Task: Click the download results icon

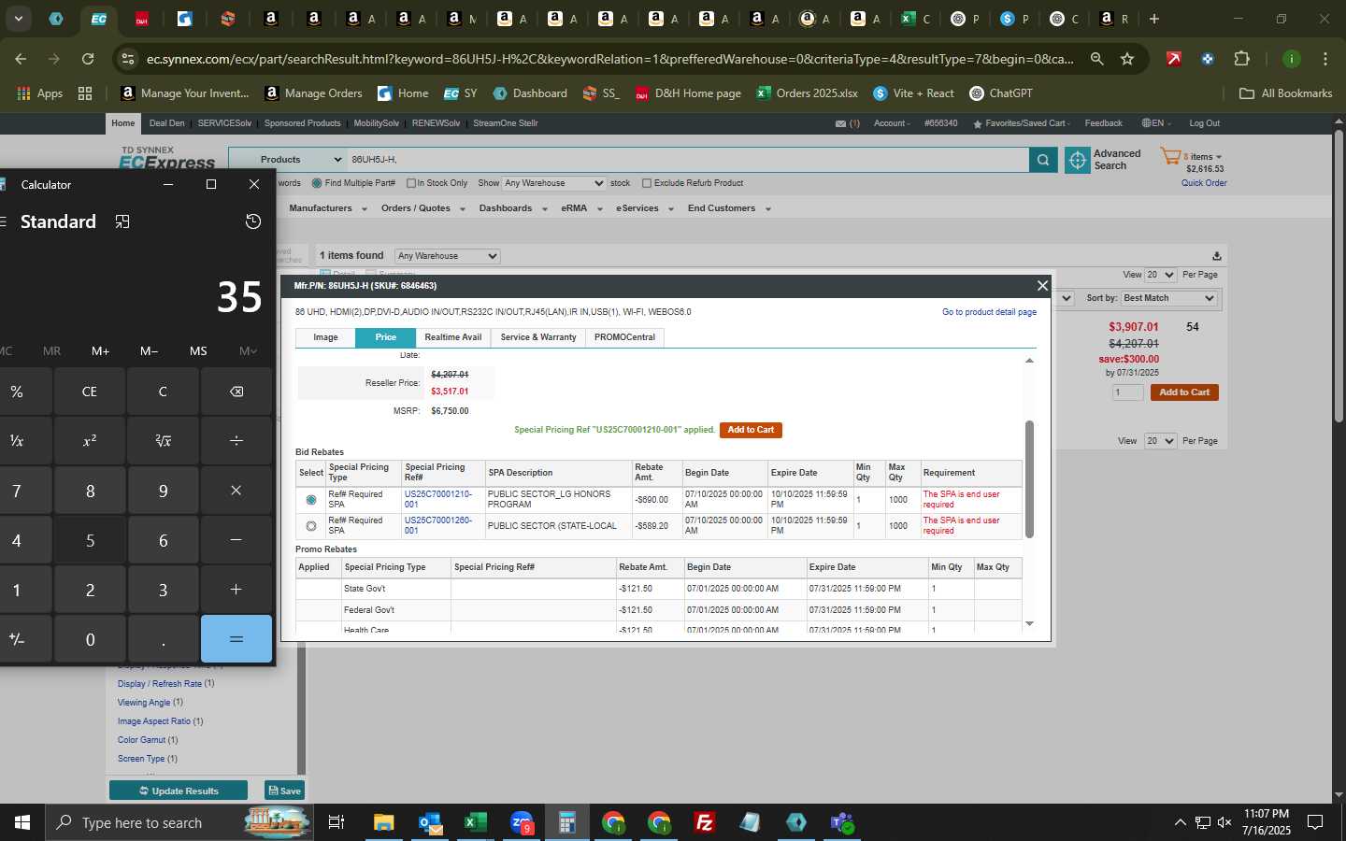Action: 1216,256
